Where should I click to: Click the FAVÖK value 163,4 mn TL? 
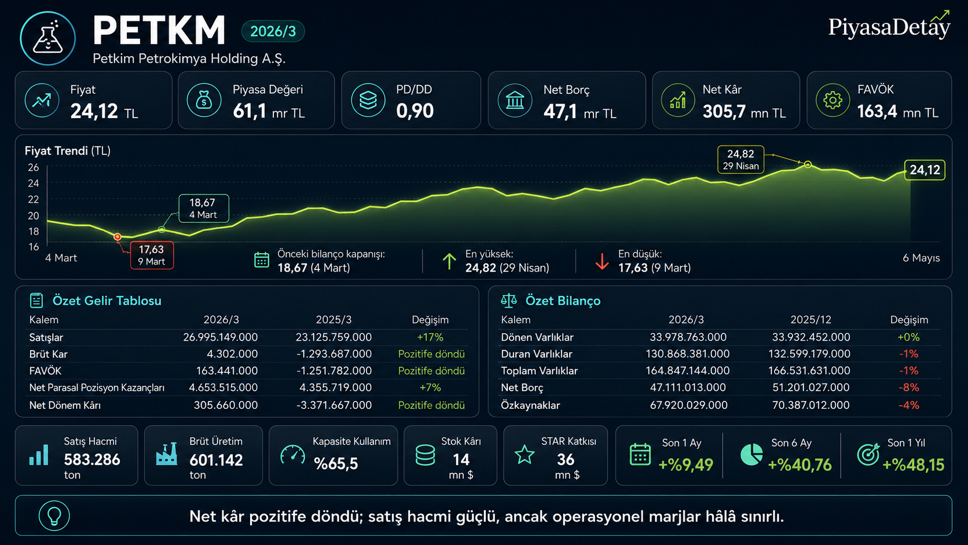(897, 111)
